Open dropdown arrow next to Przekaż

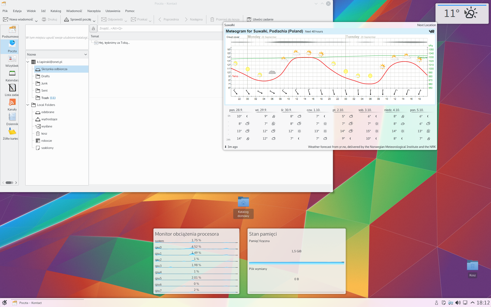tap(150, 21)
